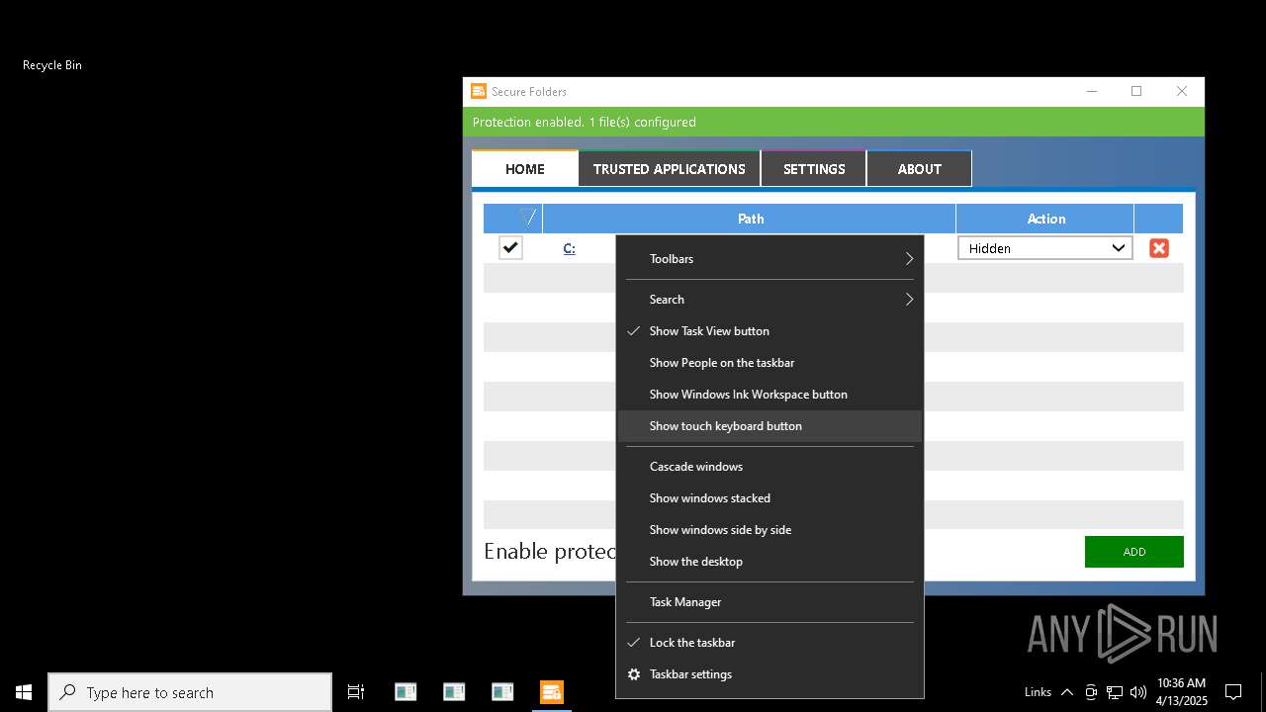This screenshot has width=1266, height=712.
Task: Open the Hidden action dropdown
Action: [1045, 248]
